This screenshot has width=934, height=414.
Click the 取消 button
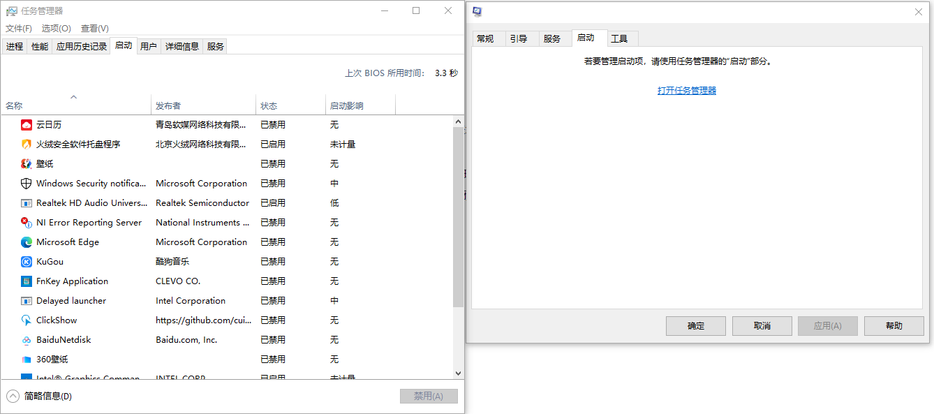[x=762, y=326]
